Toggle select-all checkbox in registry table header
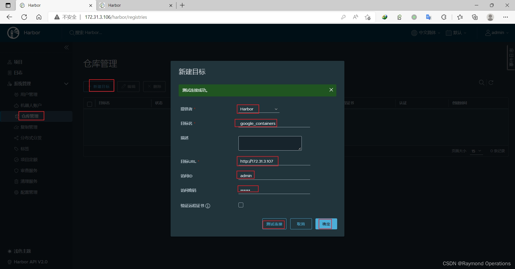Image resolution: width=515 pixels, height=269 pixels. pos(90,104)
